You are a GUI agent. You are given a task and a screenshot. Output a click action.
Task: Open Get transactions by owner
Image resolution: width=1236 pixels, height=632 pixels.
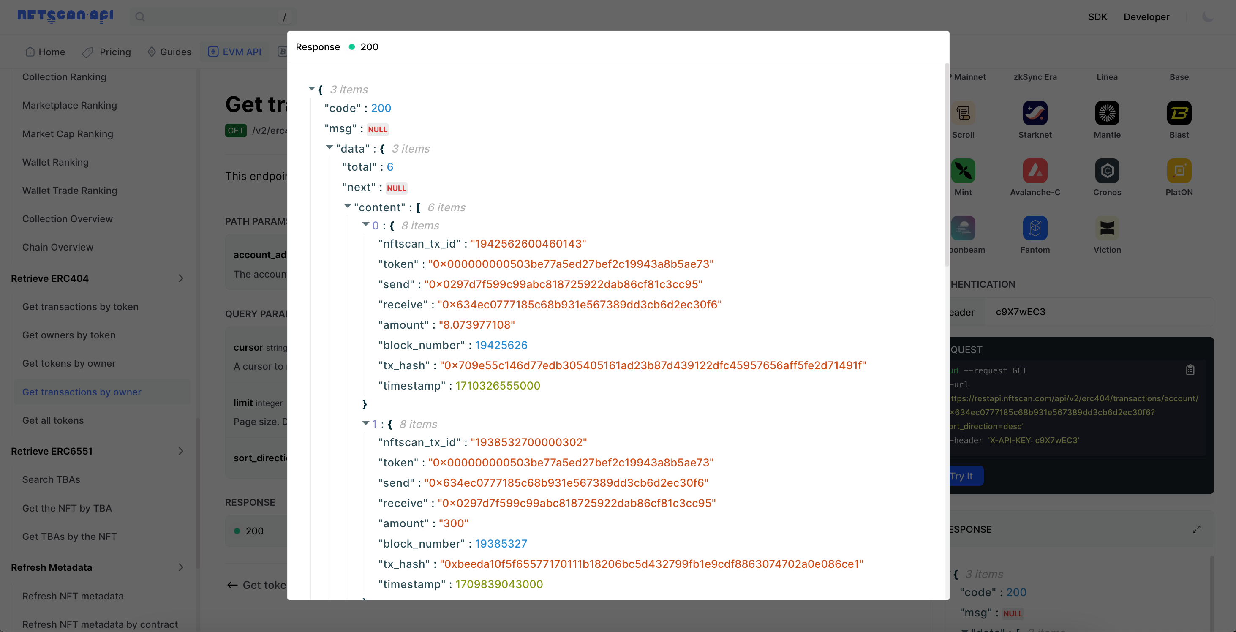(82, 392)
